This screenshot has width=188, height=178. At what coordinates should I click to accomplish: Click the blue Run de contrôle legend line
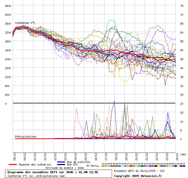coord(61,162)
